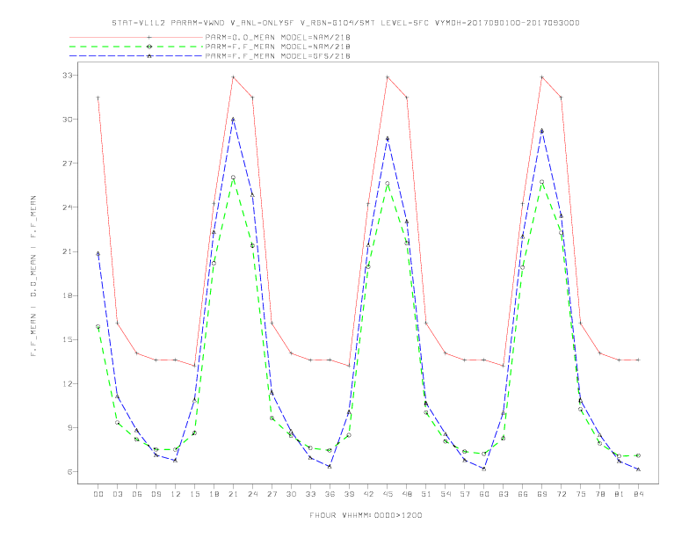The image size is (696, 538).
Task: Click x-axis forecast hour label 42
Action: 368,494
